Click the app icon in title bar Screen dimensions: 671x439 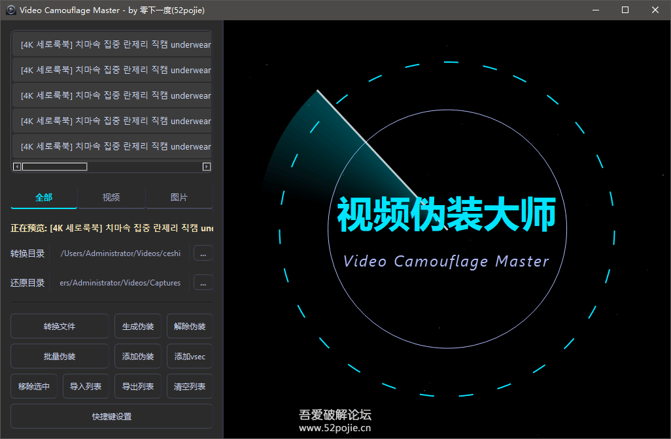10,10
